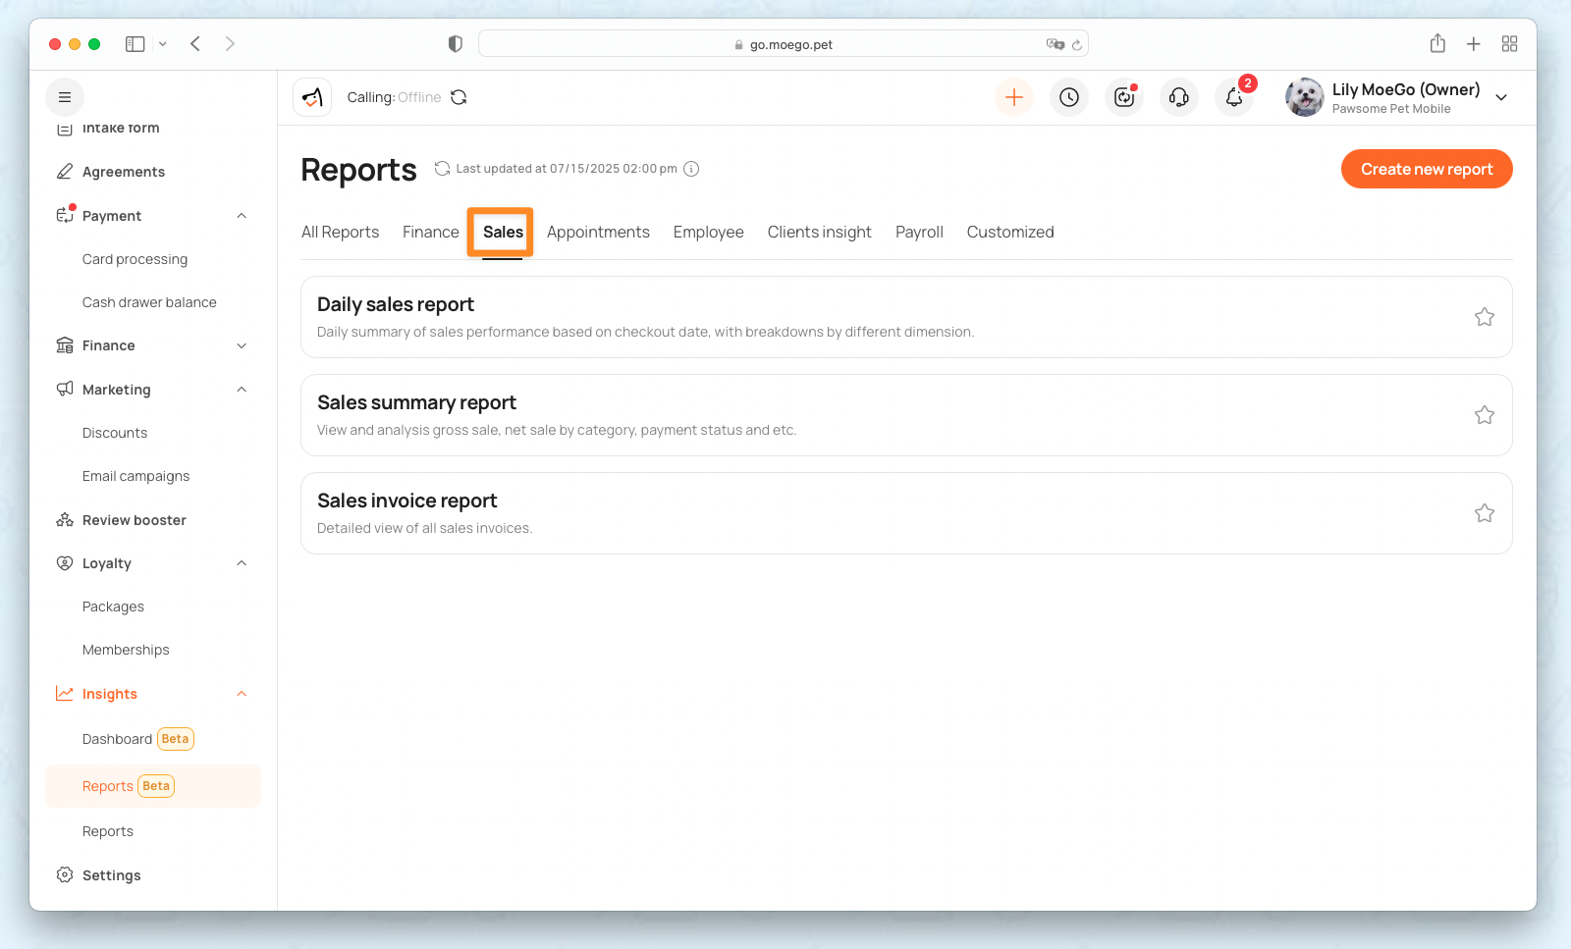Refresh the calling status icon

[459, 97]
